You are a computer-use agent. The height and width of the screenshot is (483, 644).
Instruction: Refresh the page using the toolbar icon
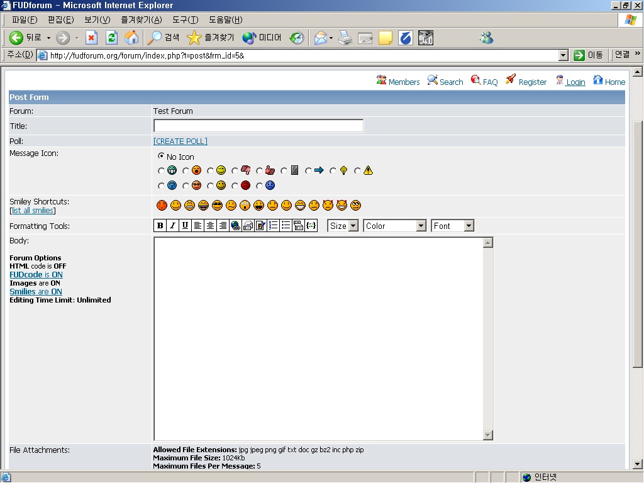pos(111,38)
